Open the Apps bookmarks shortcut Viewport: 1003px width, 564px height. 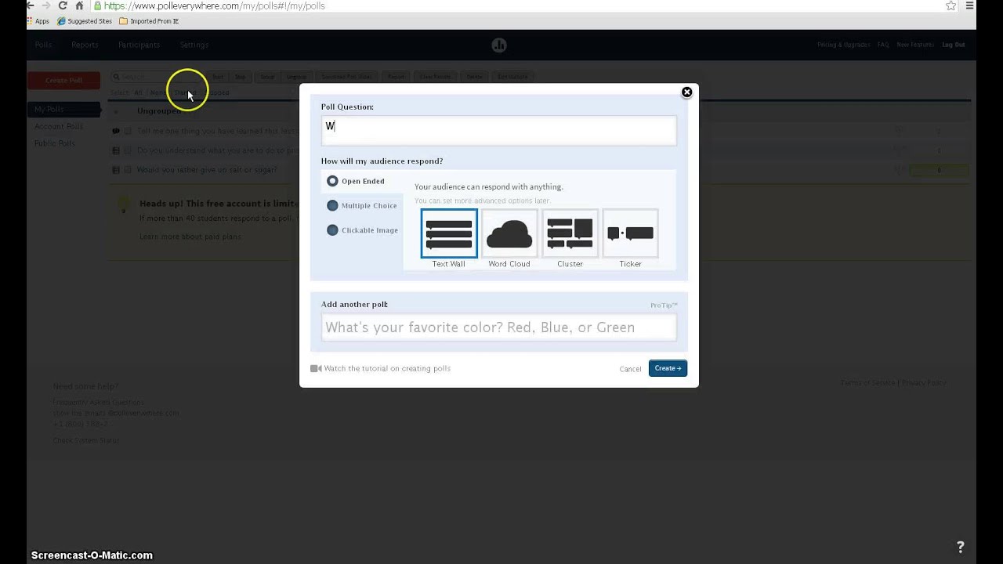coord(38,21)
